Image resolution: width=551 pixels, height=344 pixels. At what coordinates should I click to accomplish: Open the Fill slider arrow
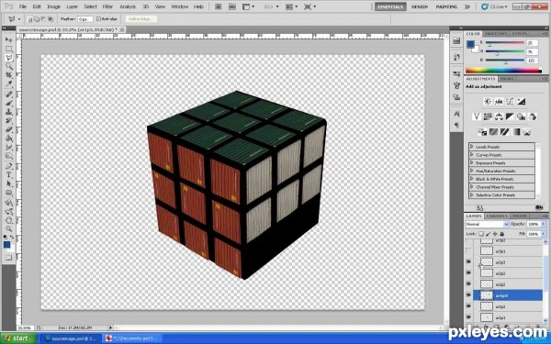pos(544,234)
